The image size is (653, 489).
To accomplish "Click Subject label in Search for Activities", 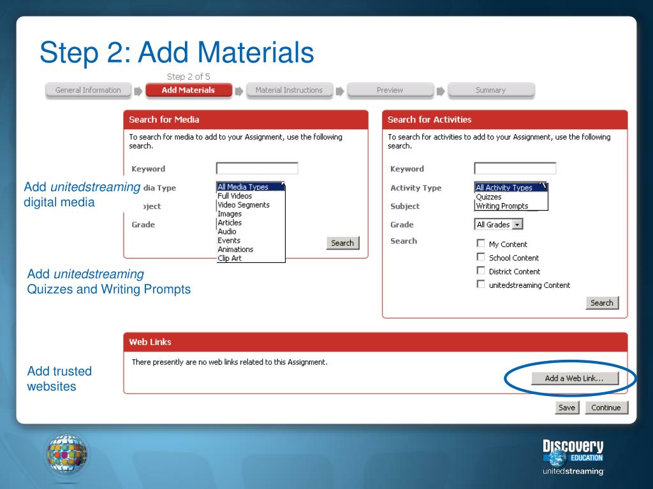I will (x=405, y=206).
